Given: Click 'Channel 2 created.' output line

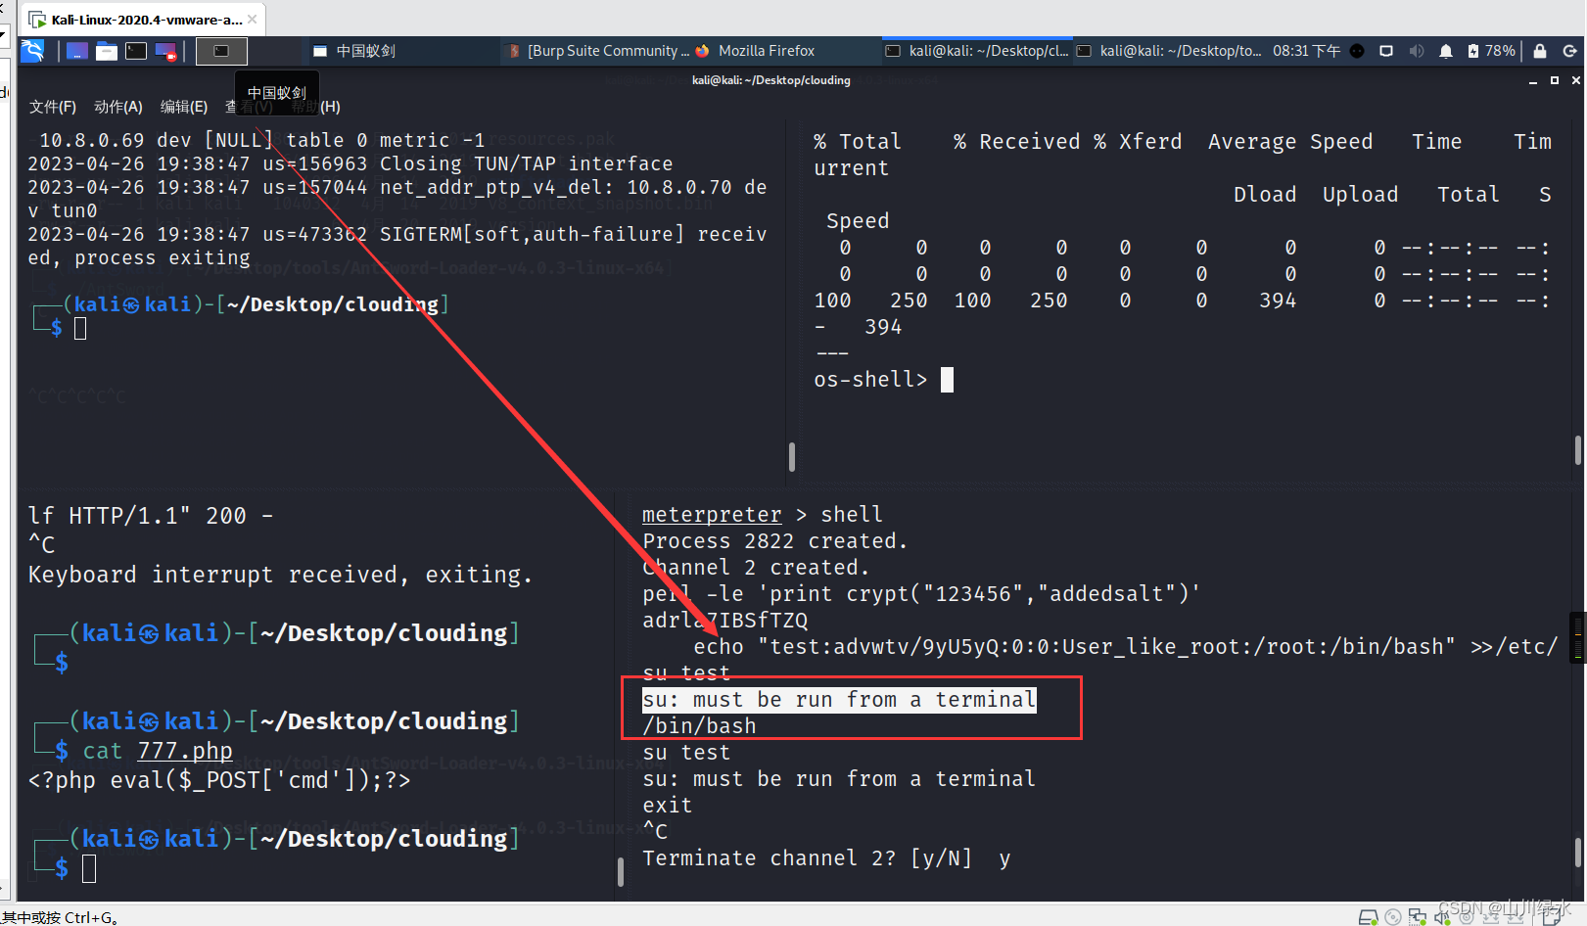Looking at the screenshot, I should point(756,568).
